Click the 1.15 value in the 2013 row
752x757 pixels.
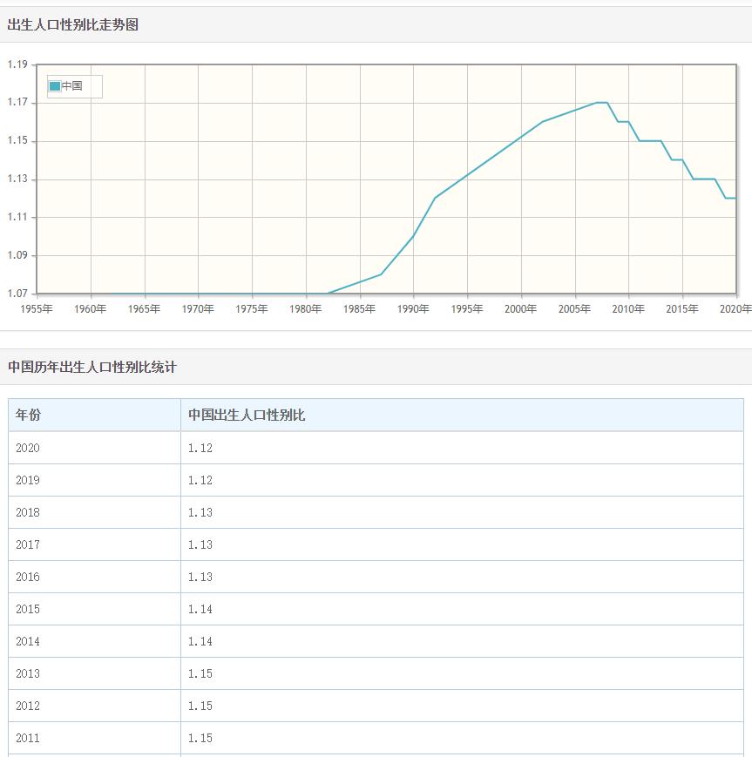(x=200, y=673)
